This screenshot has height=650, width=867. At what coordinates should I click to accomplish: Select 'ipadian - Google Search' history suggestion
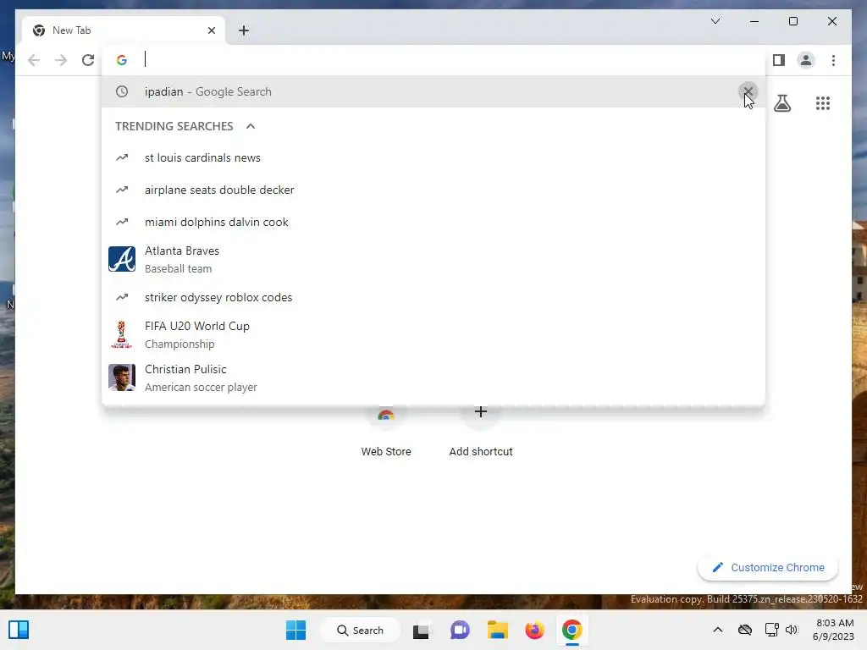[x=433, y=91]
